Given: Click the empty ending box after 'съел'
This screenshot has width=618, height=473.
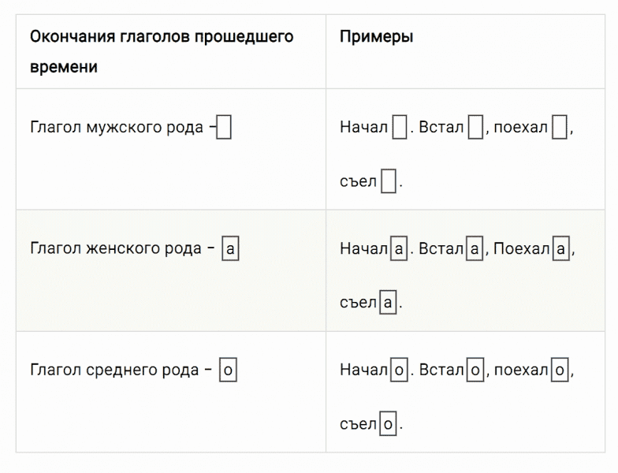Looking at the screenshot, I should [389, 183].
